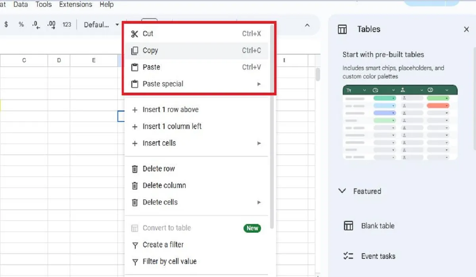The height and width of the screenshot is (277, 476).
Task: Click the increase decimal places icon
Action: [51, 25]
